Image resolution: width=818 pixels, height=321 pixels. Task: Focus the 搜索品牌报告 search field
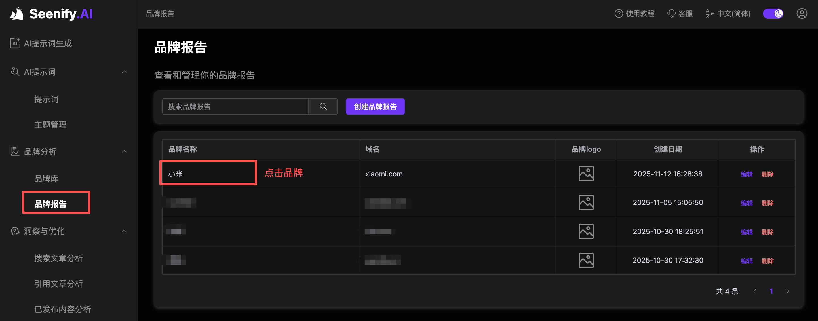point(235,106)
